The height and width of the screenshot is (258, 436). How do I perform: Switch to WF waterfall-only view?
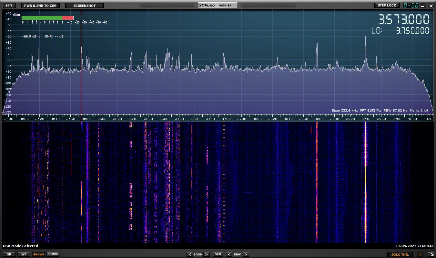(x=24, y=254)
